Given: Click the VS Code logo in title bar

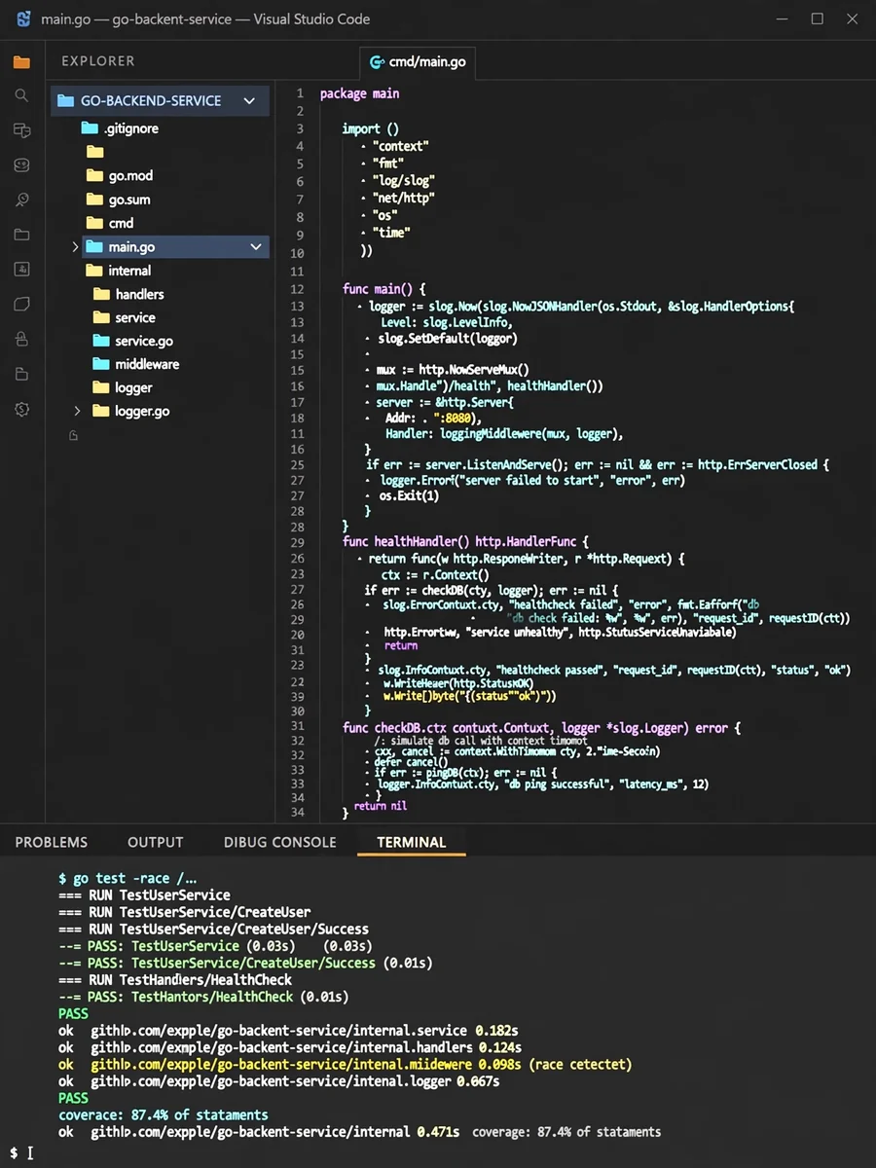Looking at the screenshot, I should (24, 18).
